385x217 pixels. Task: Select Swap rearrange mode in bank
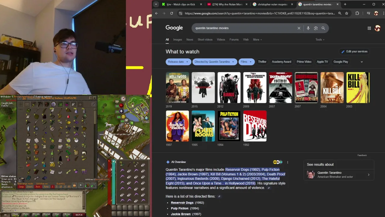pos(21,187)
